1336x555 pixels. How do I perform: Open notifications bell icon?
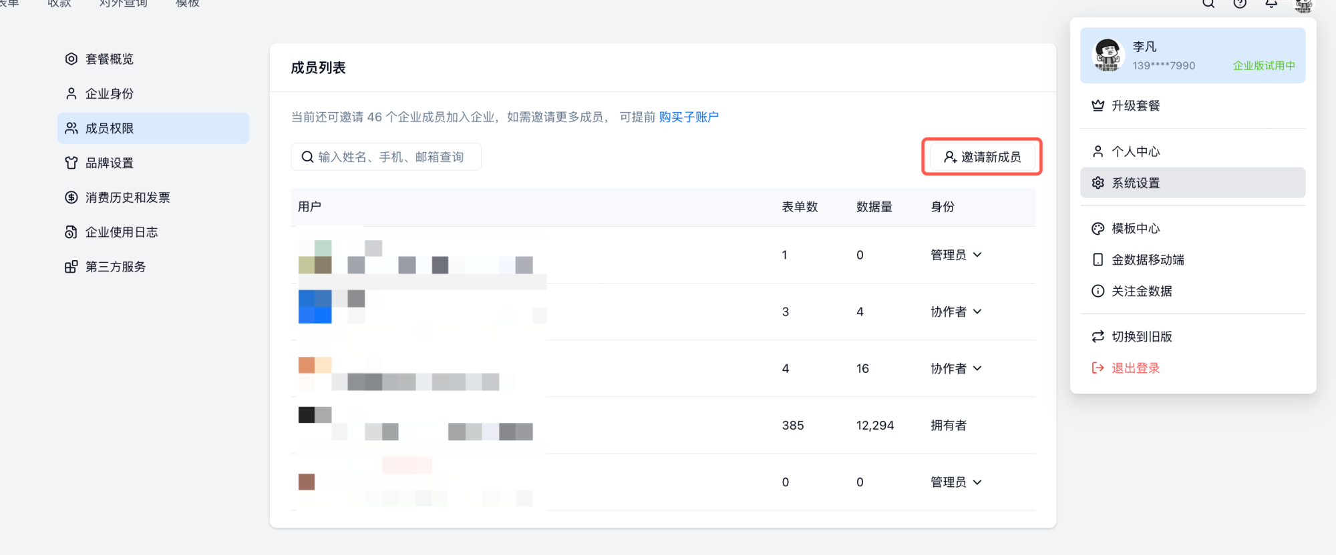point(1271,3)
